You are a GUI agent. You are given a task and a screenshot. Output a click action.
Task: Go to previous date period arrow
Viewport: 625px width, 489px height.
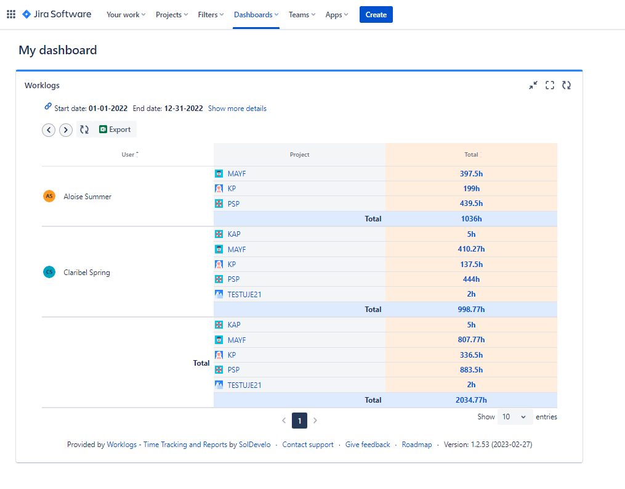coord(49,130)
